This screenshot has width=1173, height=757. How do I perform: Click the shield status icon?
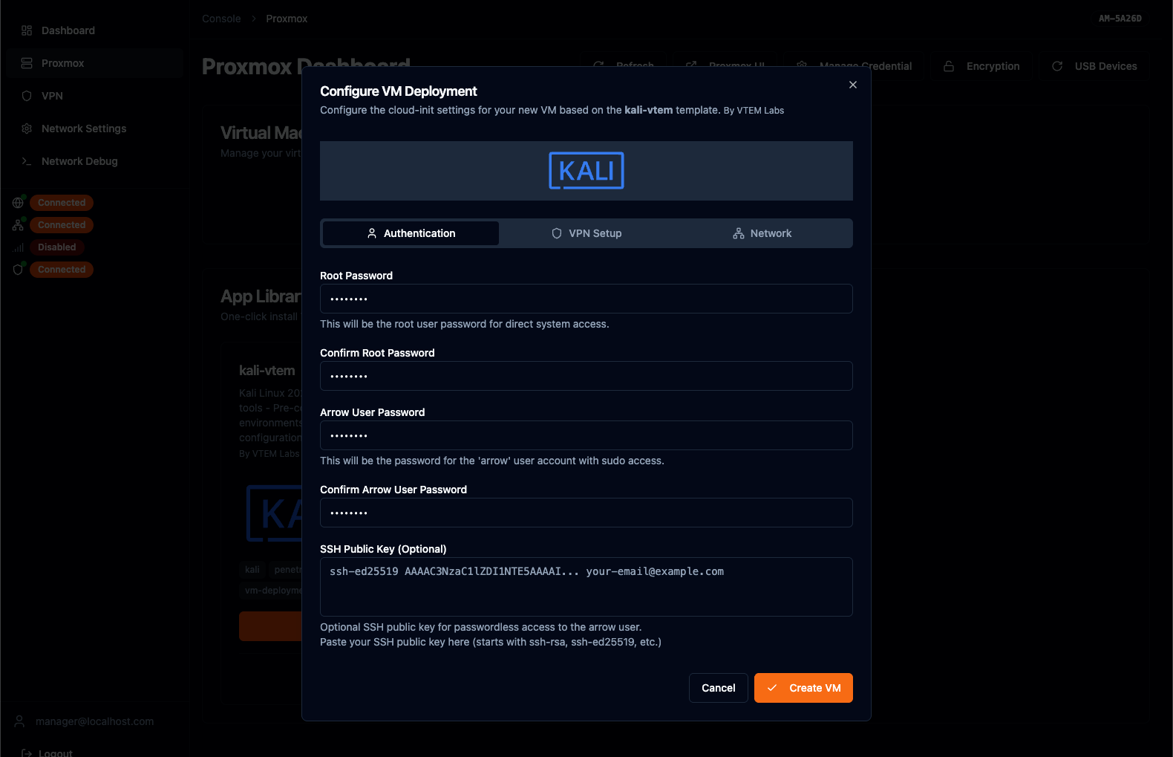18,270
